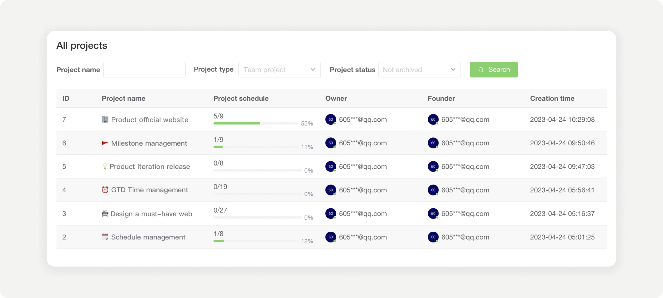Click owner avatar in Product official website row
The image size is (663, 298).
tap(331, 120)
